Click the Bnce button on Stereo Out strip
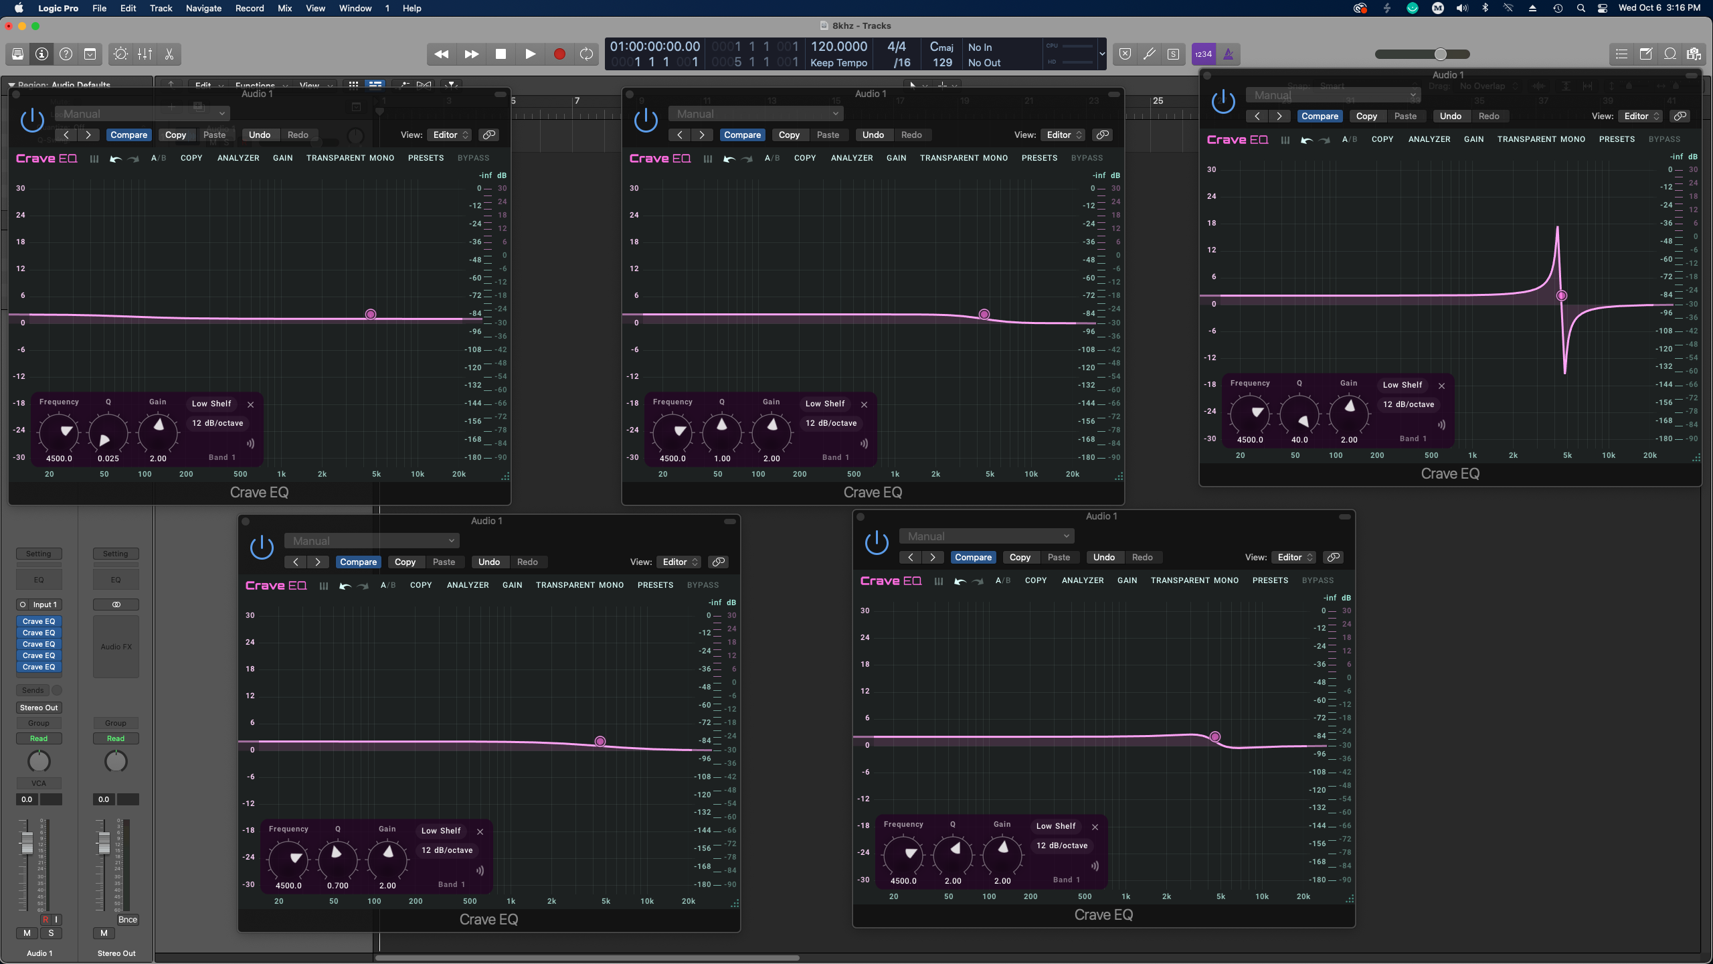1713x964 pixels. point(127,920)
